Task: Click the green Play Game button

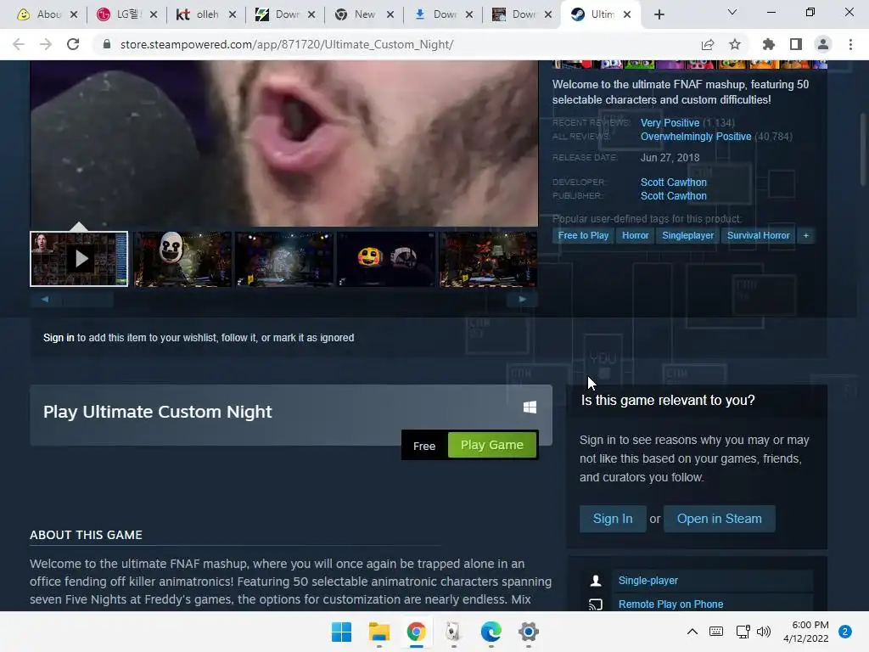Action: 492,445
